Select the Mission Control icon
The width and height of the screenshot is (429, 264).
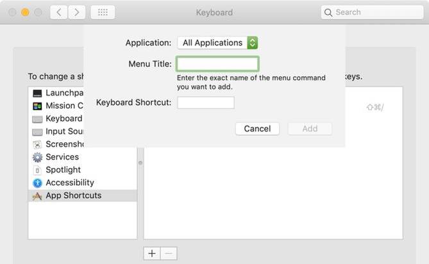click(37, 106)
